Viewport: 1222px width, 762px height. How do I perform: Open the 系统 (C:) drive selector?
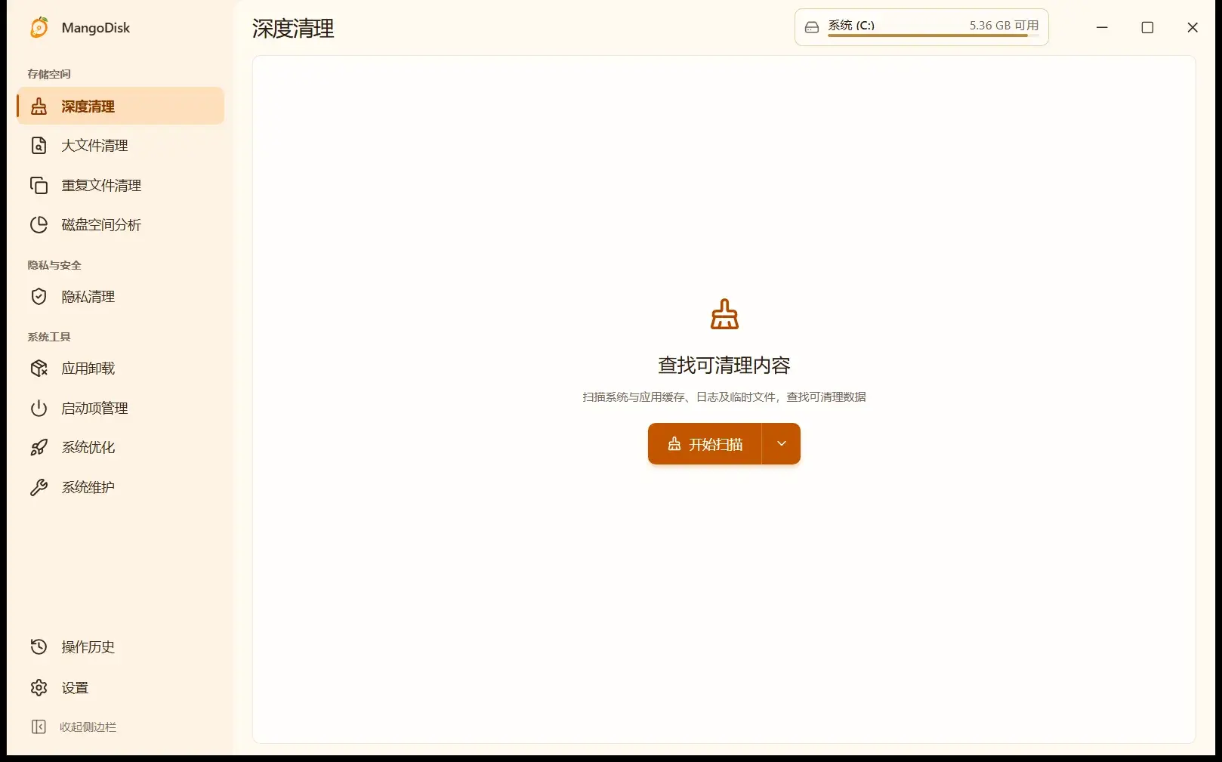(921, 27)
